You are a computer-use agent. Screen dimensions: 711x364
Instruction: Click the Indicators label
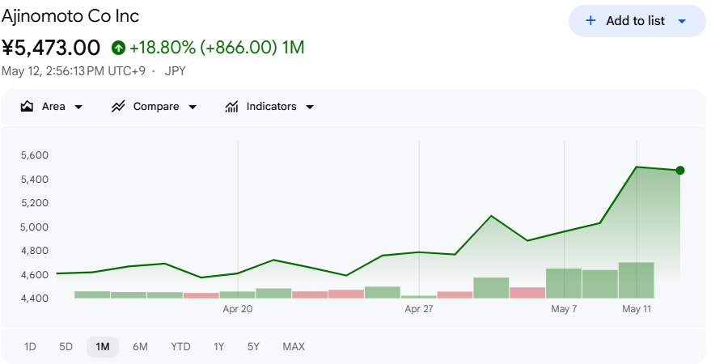271,107
